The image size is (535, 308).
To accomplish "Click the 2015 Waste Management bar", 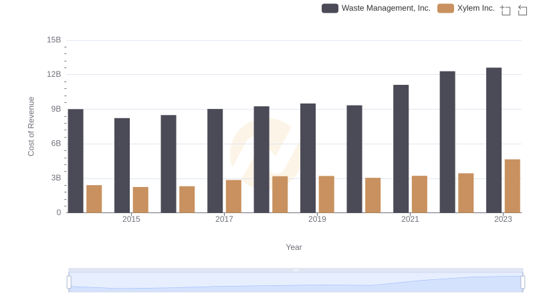I will pyautogui.click(x=122, y=165).
